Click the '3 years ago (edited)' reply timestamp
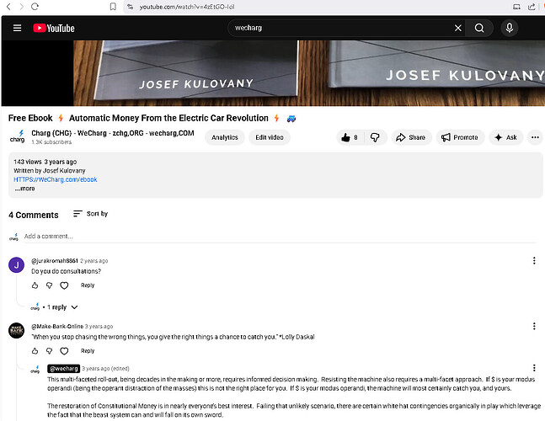 point(105,369)
